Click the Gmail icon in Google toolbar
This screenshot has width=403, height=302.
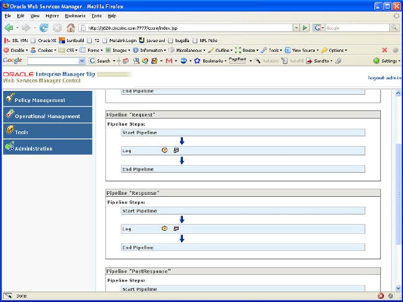(169, 61)
